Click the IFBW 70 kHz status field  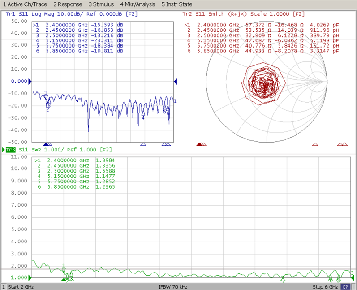pos(174,286)
